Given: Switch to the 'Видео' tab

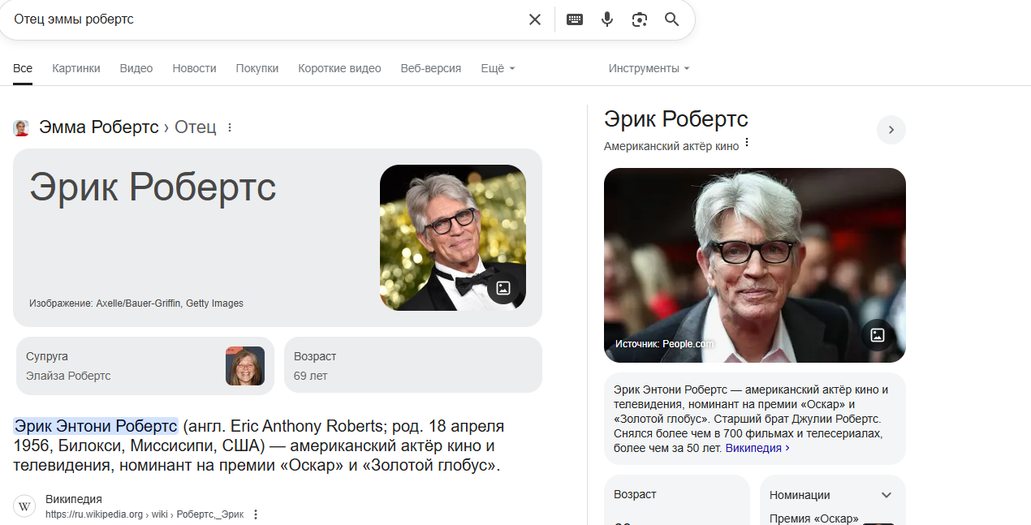Looking at the screenshot, I should (x=136, y=68).
